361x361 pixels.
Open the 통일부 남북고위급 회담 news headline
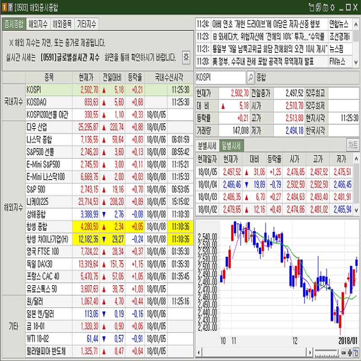tap(269, 49)
